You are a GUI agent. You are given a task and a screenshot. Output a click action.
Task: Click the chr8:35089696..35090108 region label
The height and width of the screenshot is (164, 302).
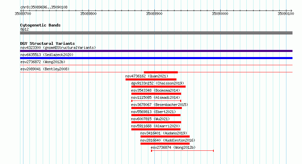point(44,7)
